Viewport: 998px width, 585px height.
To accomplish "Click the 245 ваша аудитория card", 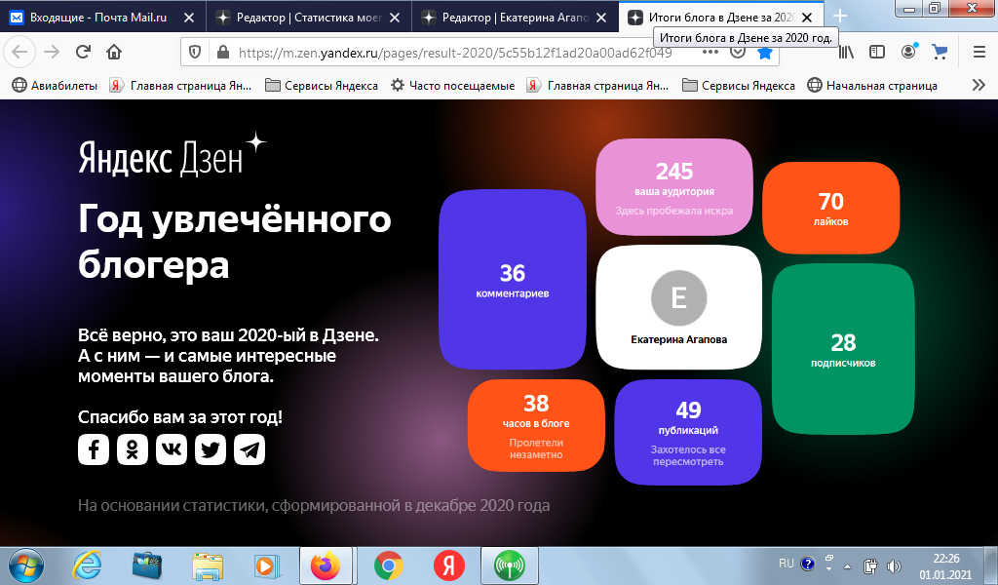I will click(x=674, y=187).
